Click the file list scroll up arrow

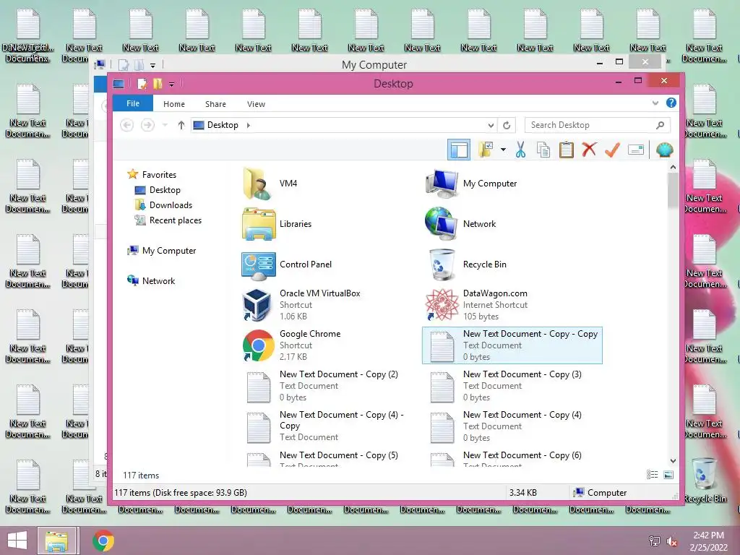(673, 167)
